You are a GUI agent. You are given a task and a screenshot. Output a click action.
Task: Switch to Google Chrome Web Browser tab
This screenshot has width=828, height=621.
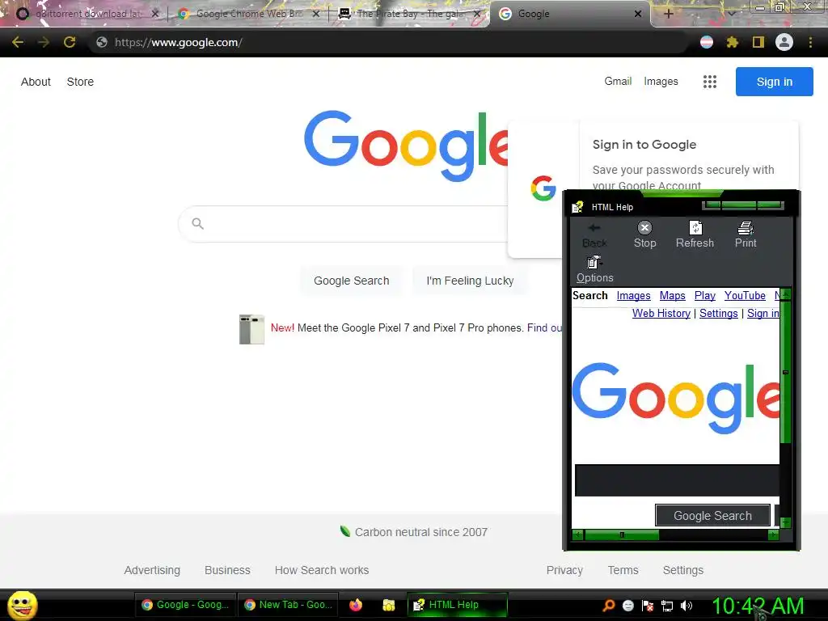coord(249,14)
